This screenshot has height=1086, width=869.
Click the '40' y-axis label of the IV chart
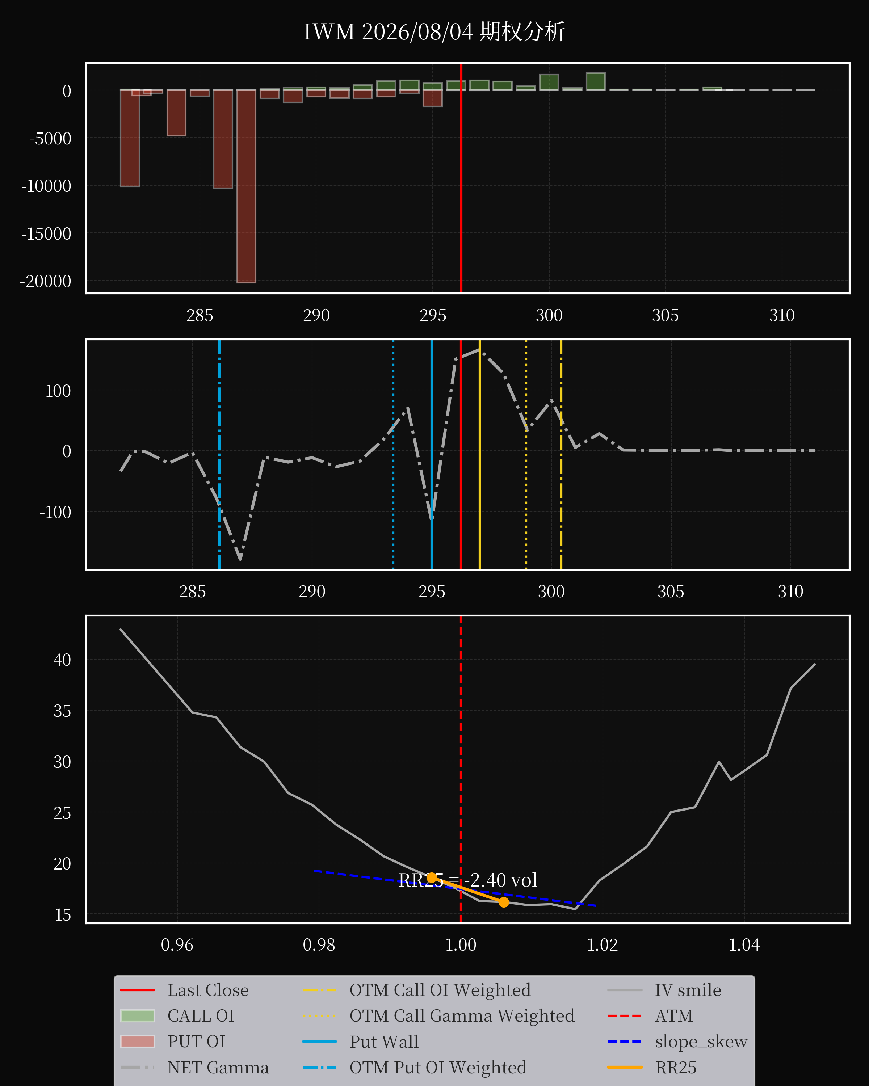click(x=63, y=660)
